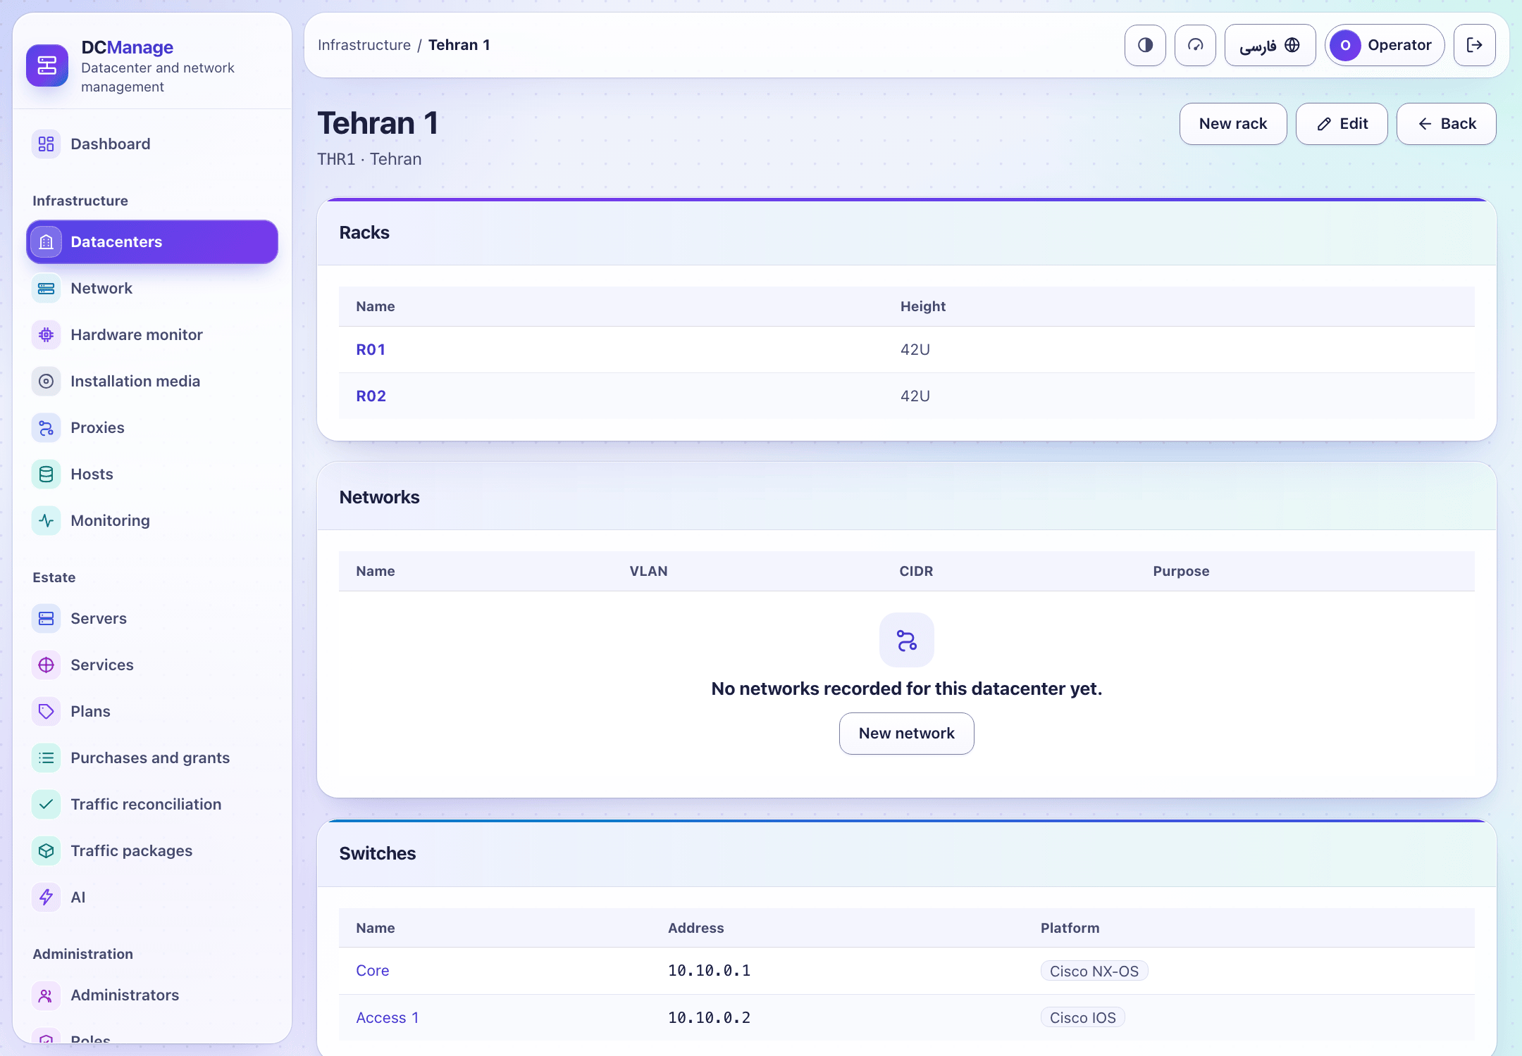Click the Plans tag icon
Viewport: 1522px width, 1056px height.
47,711
